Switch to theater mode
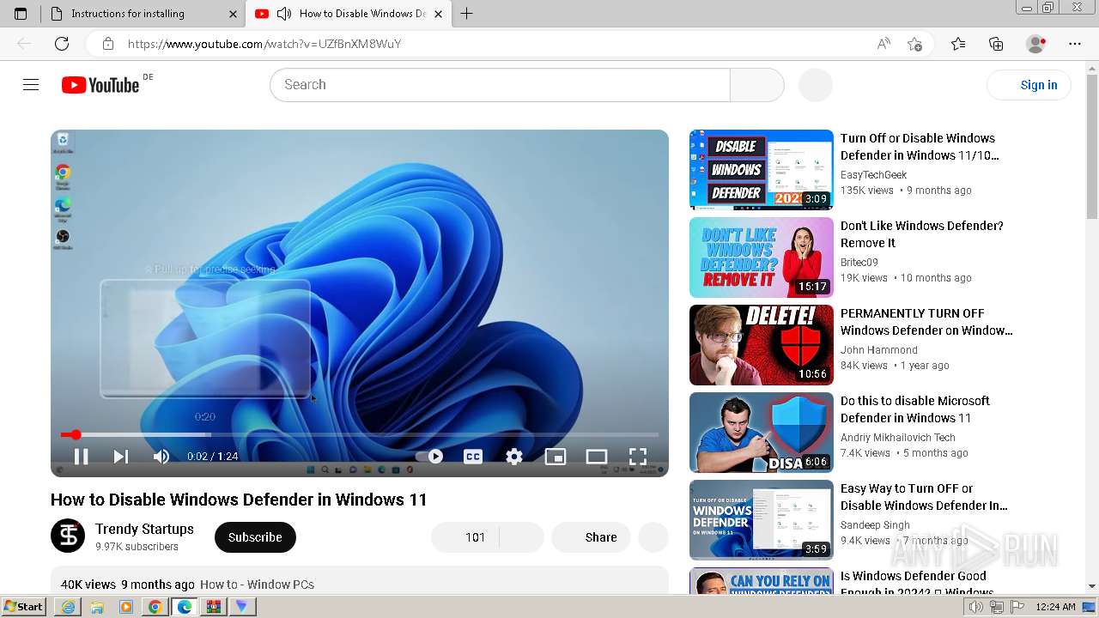This screenshot has width=1099, height=618. (597, 457)
